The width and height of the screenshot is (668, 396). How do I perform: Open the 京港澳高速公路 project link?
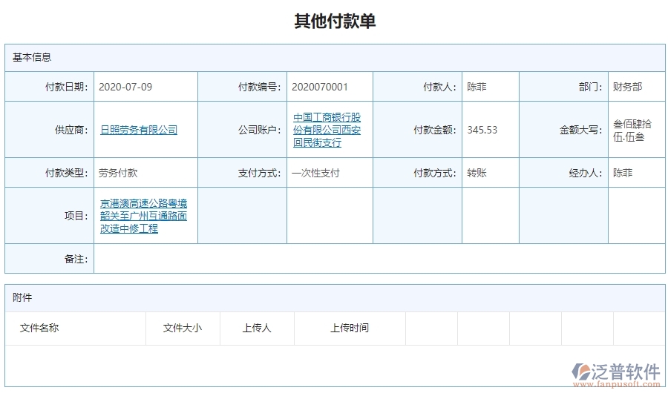click(143, 216)
